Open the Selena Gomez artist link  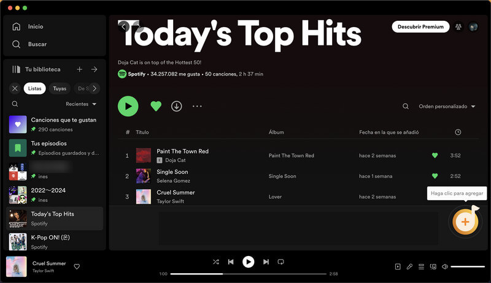173,180
